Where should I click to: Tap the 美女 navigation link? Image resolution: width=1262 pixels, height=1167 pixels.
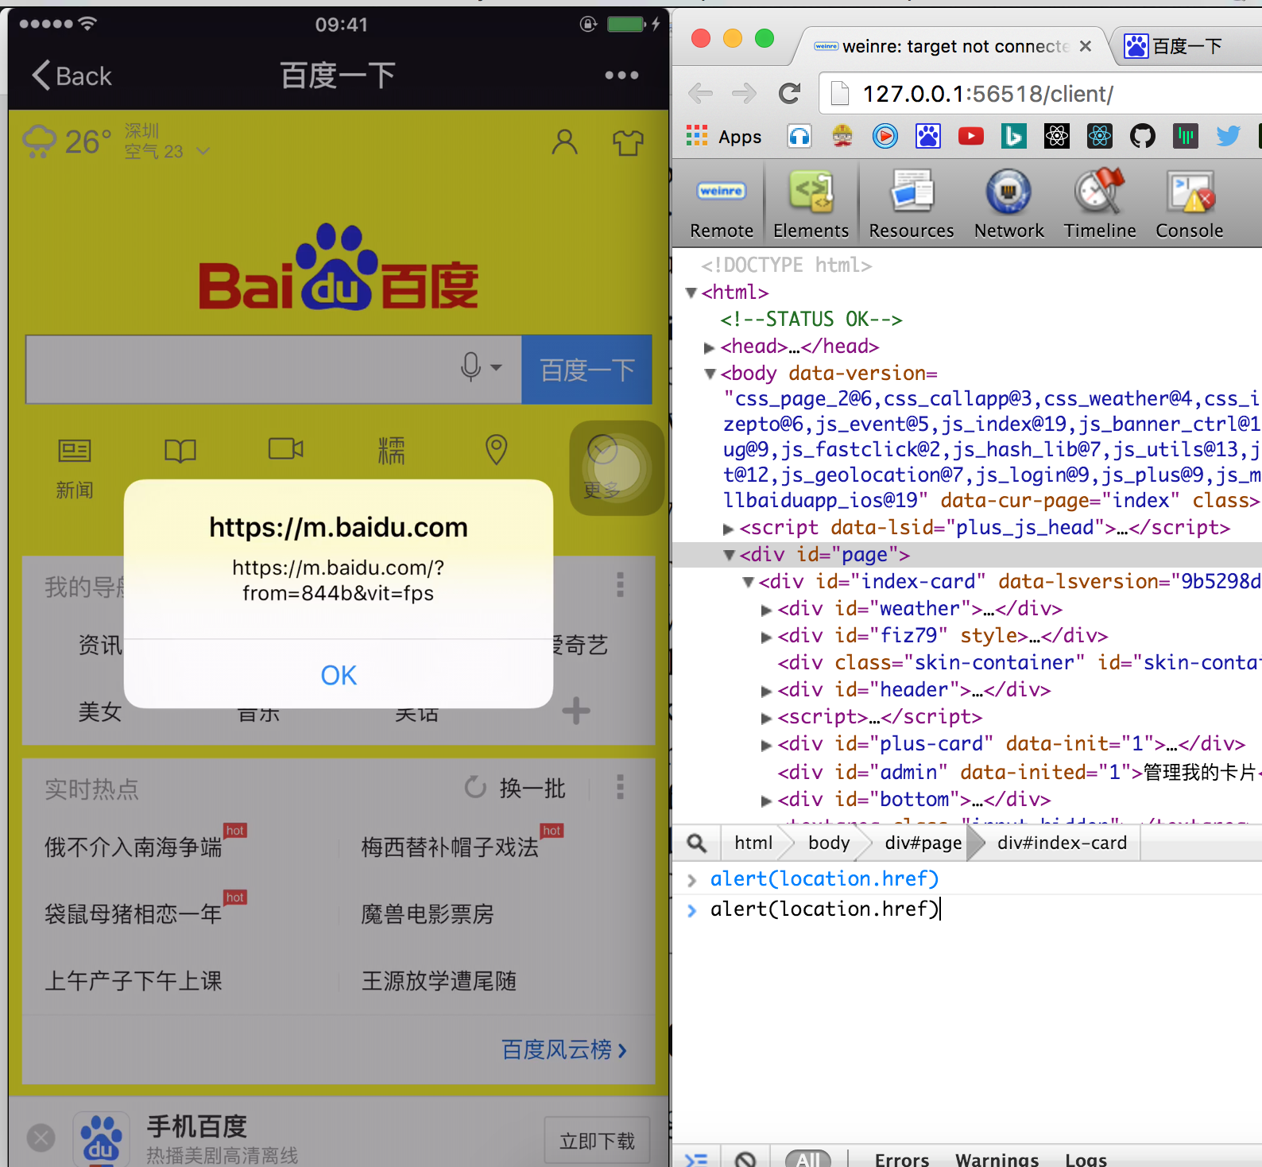point(100,711)
